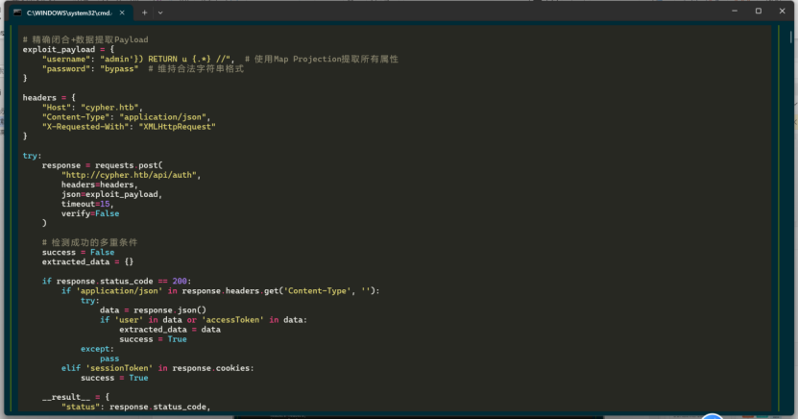Click the Map Projection comment text
This screenshot has width=798, height=420.
(321, 59)
